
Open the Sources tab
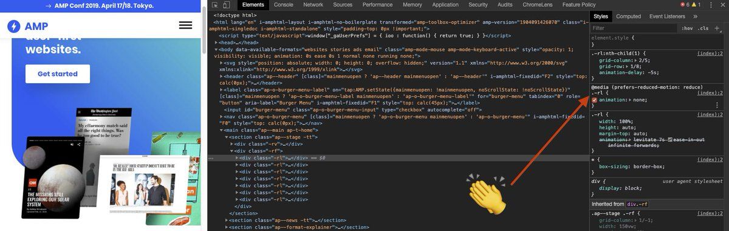coord(343,5)
